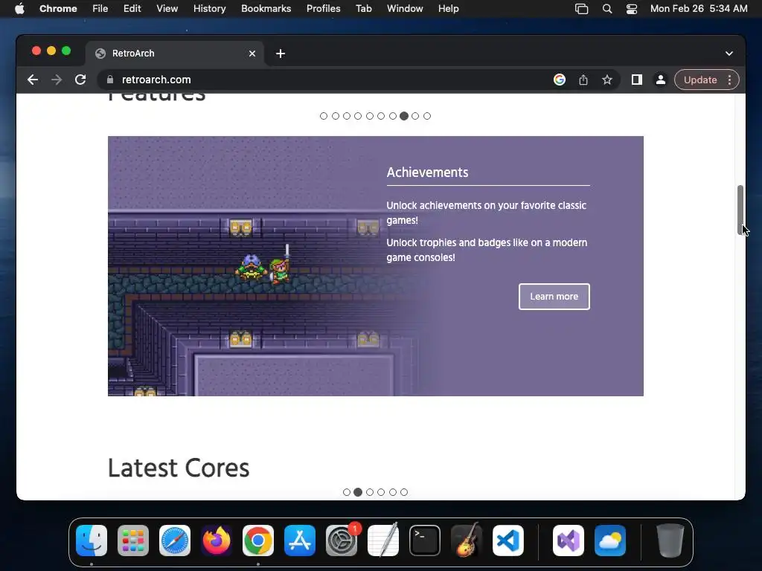Go back using the browser back arrow
Viewport: 762px width, 571px height.
click(33, 80)
